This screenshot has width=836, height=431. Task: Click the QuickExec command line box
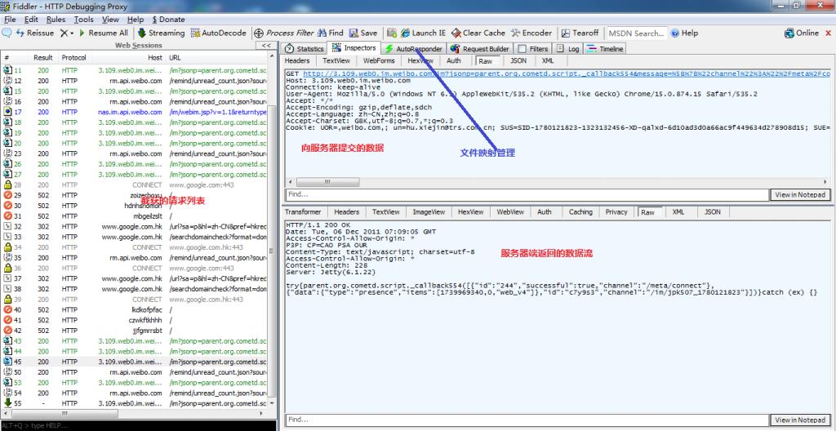pos(139,425)
